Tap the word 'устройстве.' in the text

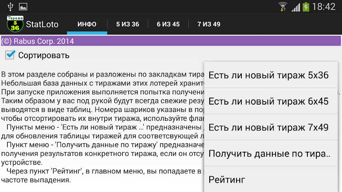point(22,162)
